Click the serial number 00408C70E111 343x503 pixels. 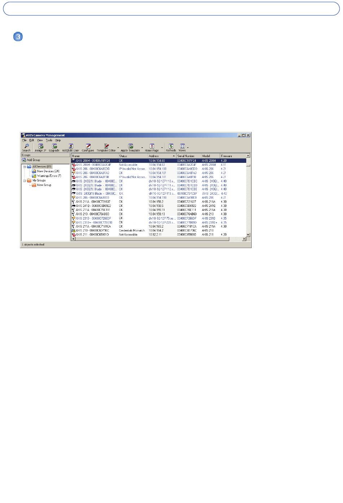[187, 210]
